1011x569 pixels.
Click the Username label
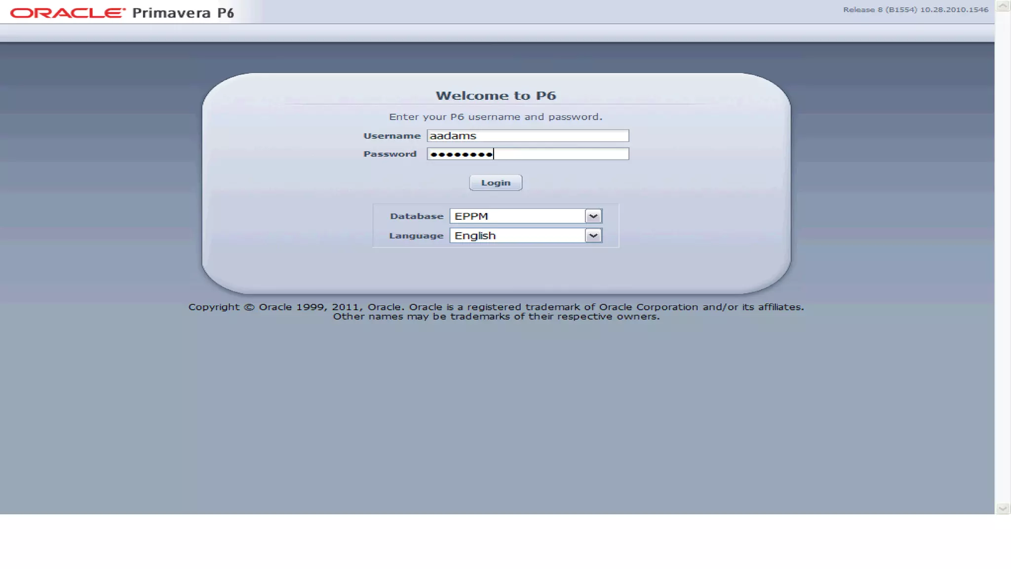392,136
